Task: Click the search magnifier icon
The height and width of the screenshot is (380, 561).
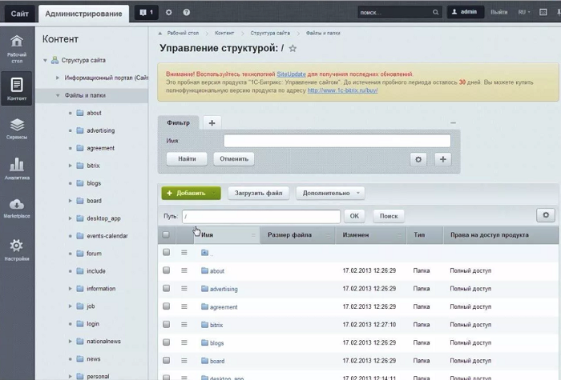Action: [435, 13]
